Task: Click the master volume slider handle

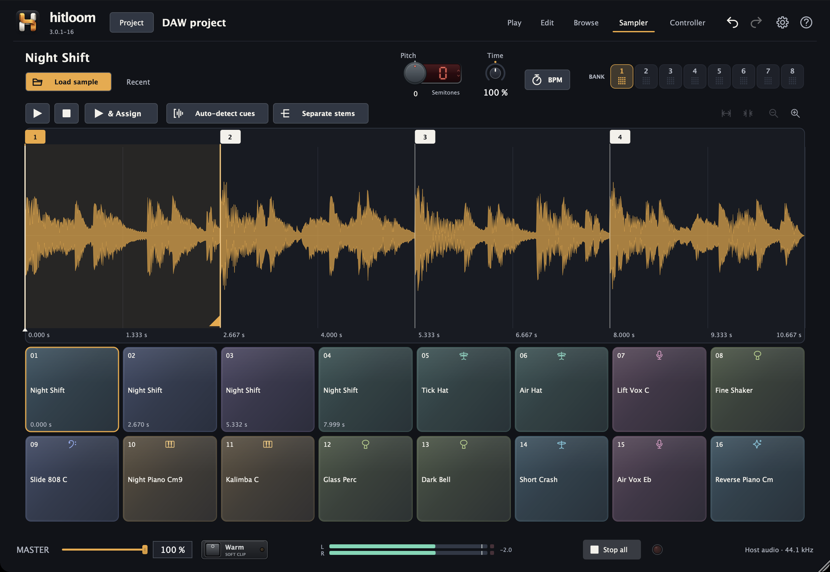Action: coord(145,549)
